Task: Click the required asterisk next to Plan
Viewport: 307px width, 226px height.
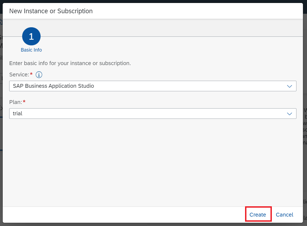Action: coord(24,101)
